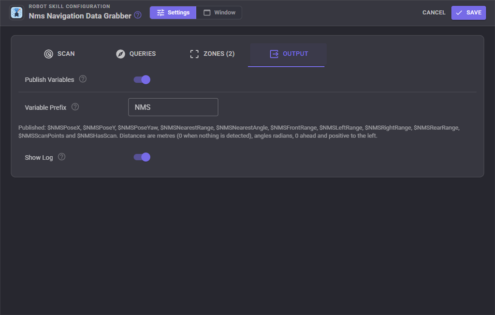The width and height of the screenshot is (495, 315).
Task: Select the Output tab
Action: (289, 54)
